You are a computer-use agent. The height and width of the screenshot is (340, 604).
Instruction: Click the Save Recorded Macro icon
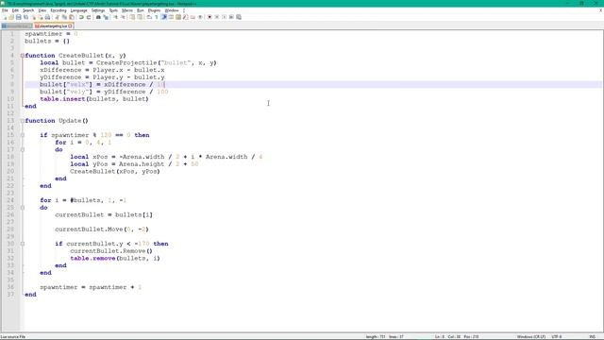click(239, 17)
